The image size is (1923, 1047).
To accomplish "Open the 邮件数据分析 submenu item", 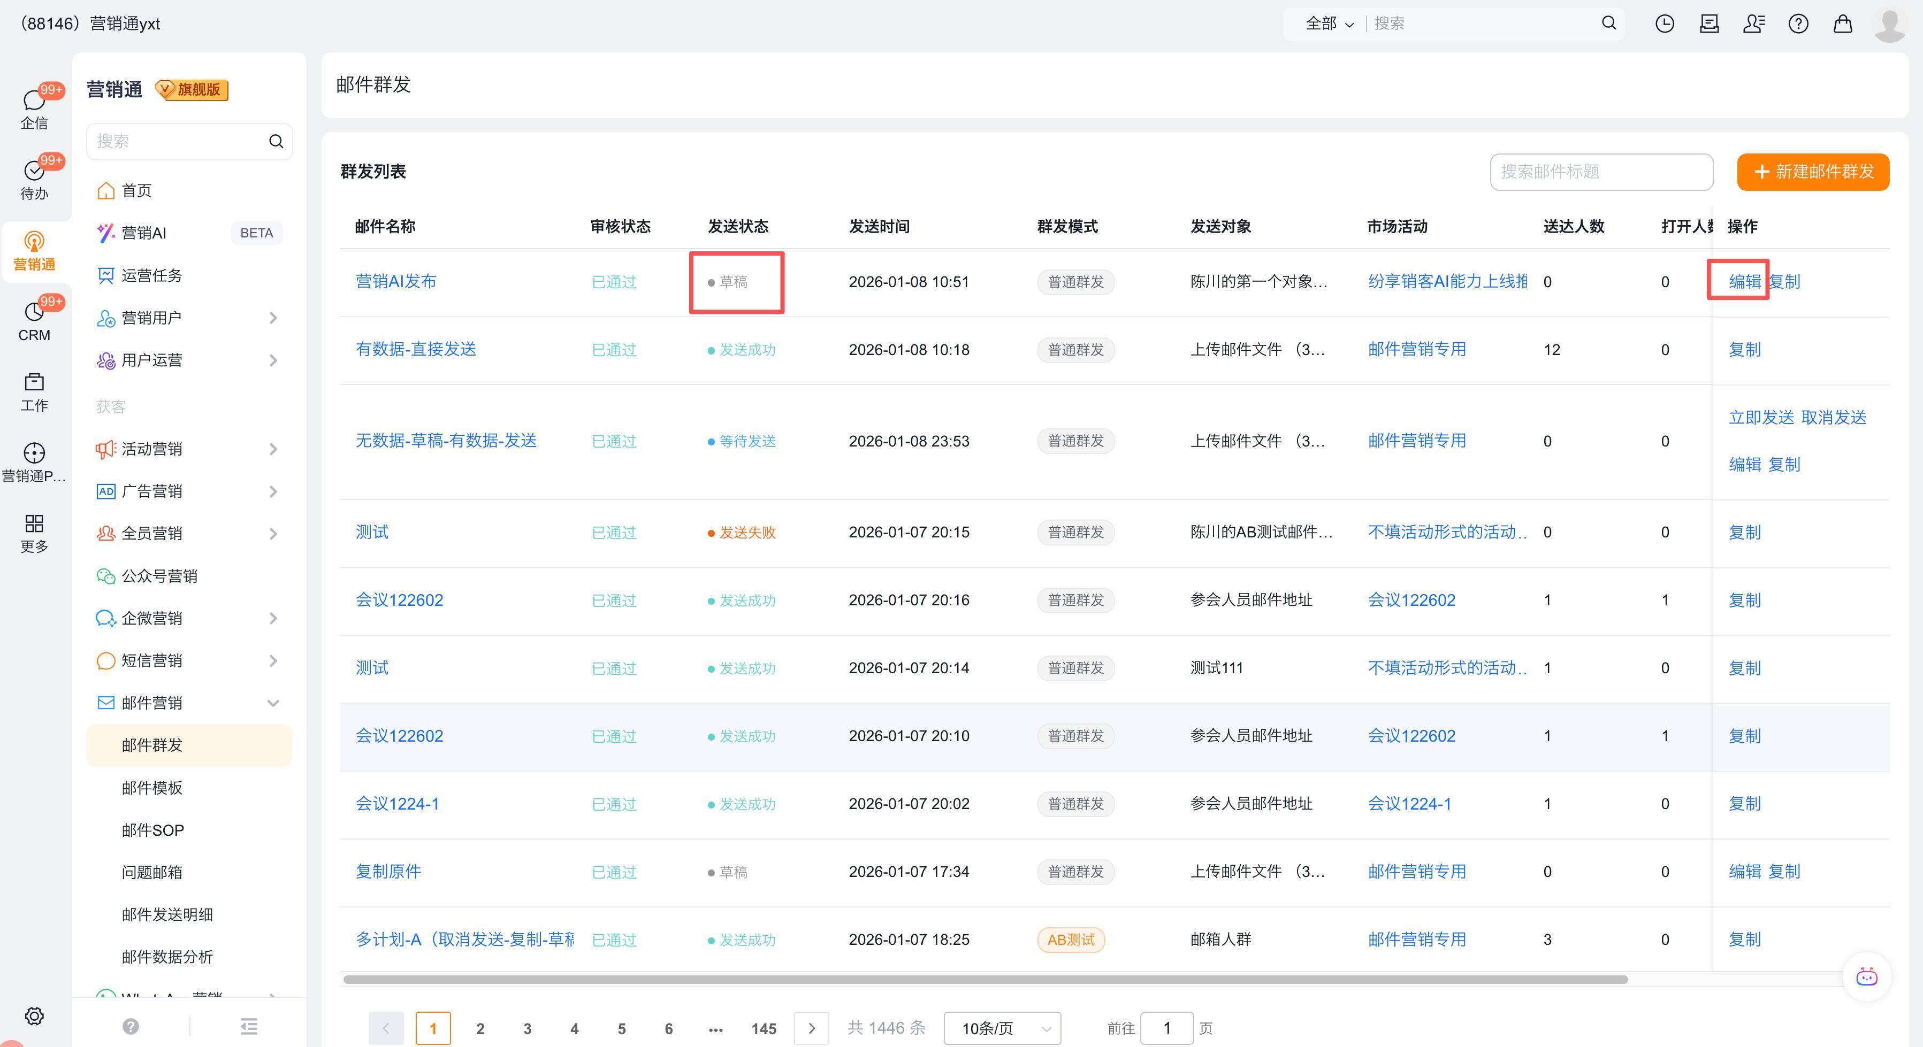I will coord(167,957).
